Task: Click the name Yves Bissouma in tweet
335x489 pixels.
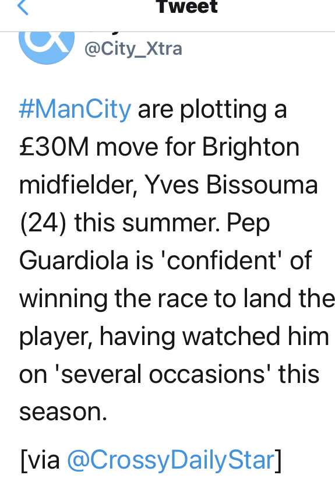Action: 231,185
